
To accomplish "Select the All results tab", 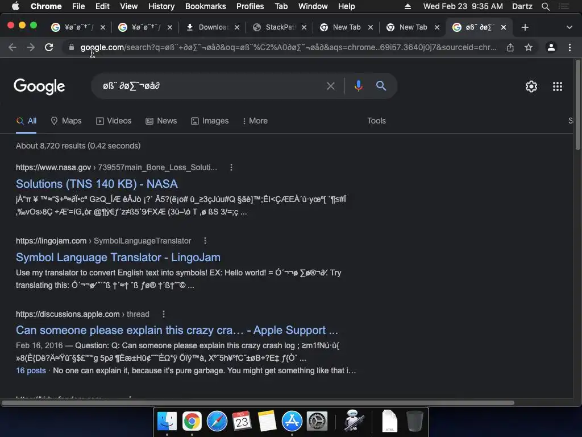I will 26,121.
